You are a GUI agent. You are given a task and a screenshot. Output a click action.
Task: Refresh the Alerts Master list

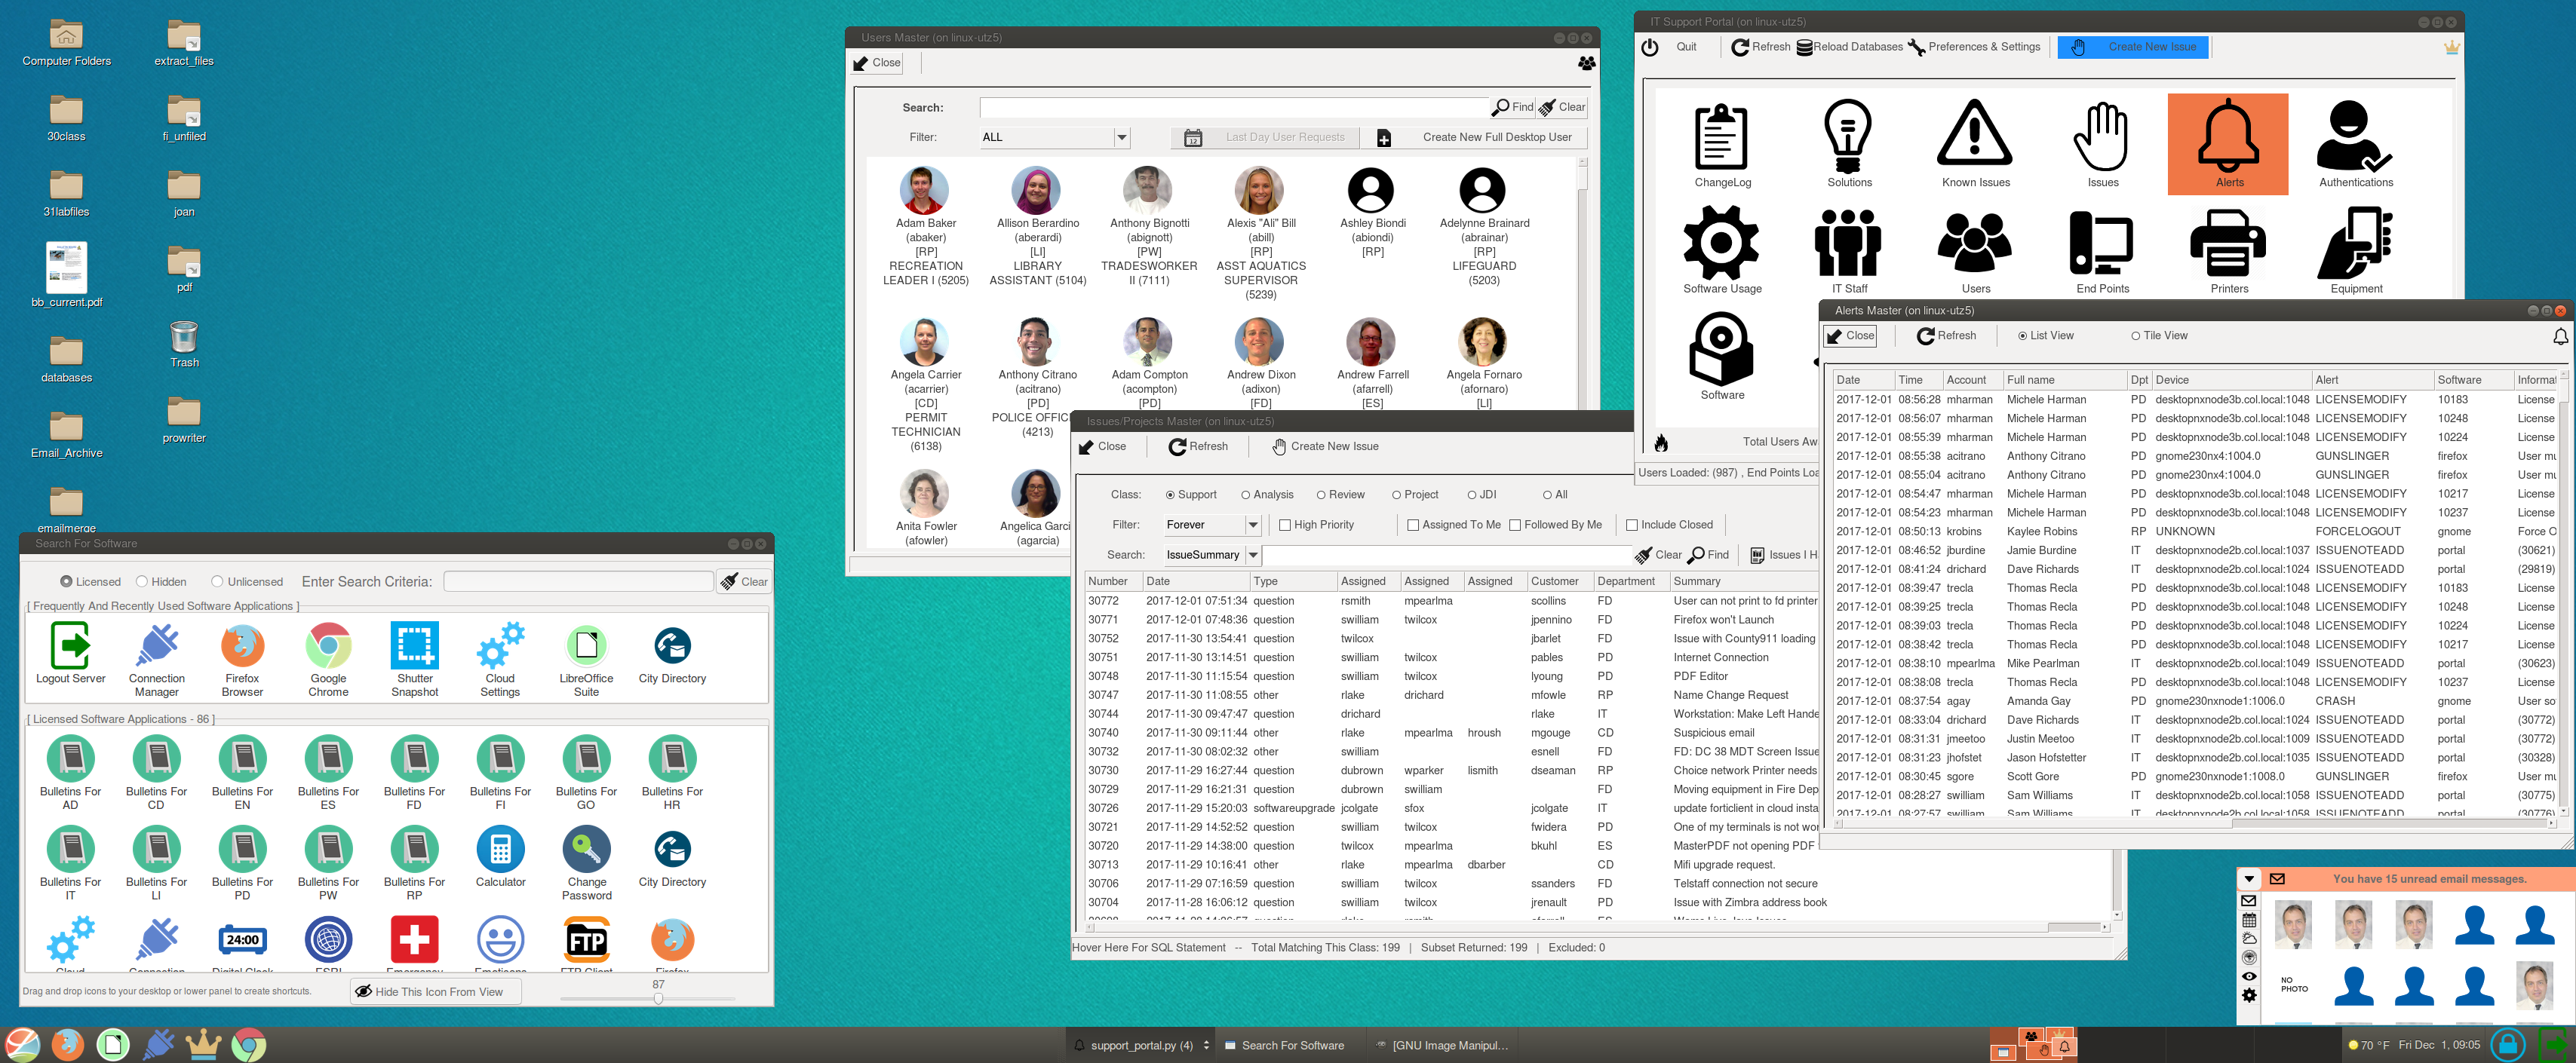tap(1946, 335)
